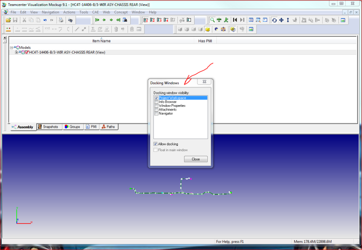Click the Cut scissors icon

click(24, 20)
